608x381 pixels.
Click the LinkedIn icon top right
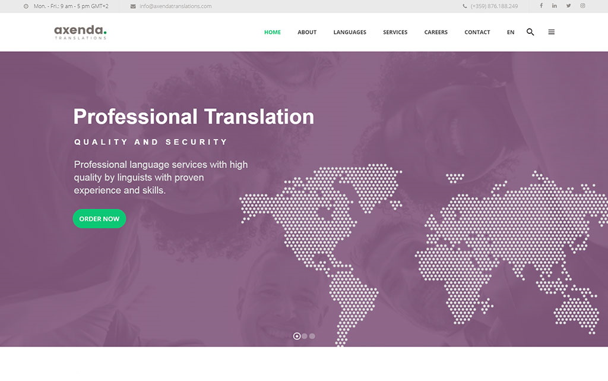click(555, 6)
